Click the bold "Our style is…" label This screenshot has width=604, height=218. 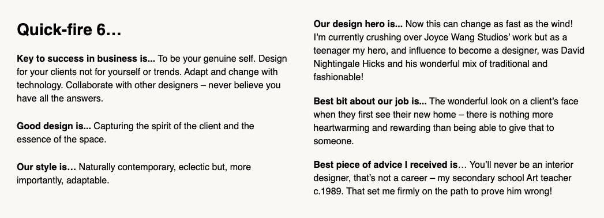(46, 167)
